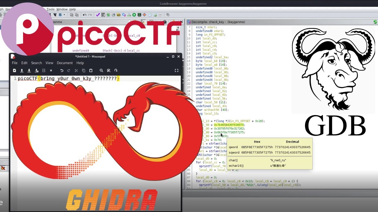Click 'local_d0 = 0;' on line 47

[x=206, y=178]
